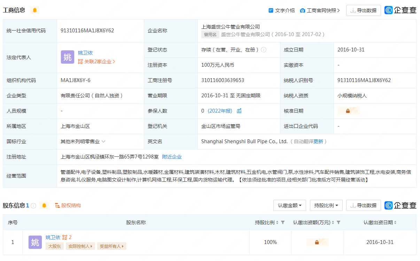
Task: Open the filter icon on 认缴出资额(万元) column
Action: (339, 222)
